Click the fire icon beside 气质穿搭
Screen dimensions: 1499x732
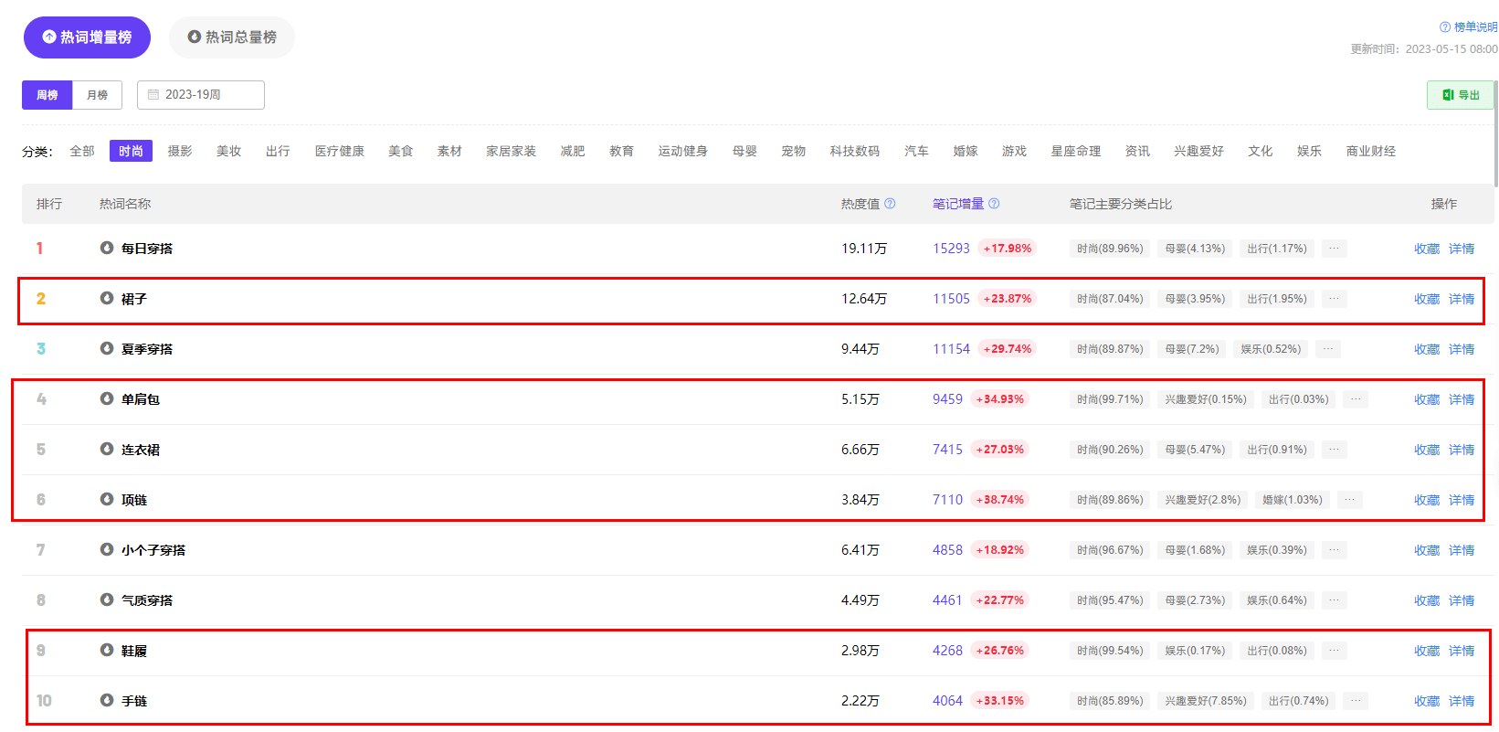pos(107,599)
